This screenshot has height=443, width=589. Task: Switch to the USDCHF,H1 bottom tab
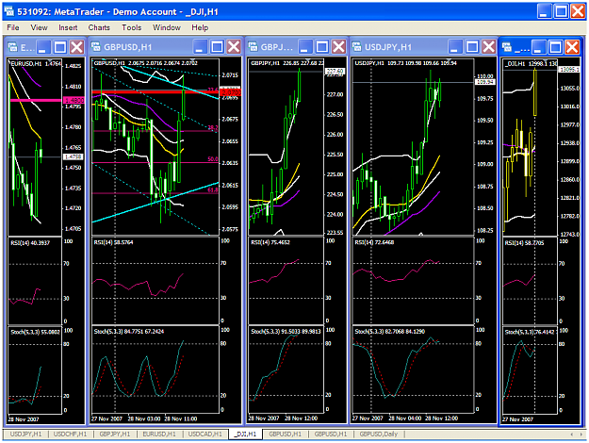point(71,434)
